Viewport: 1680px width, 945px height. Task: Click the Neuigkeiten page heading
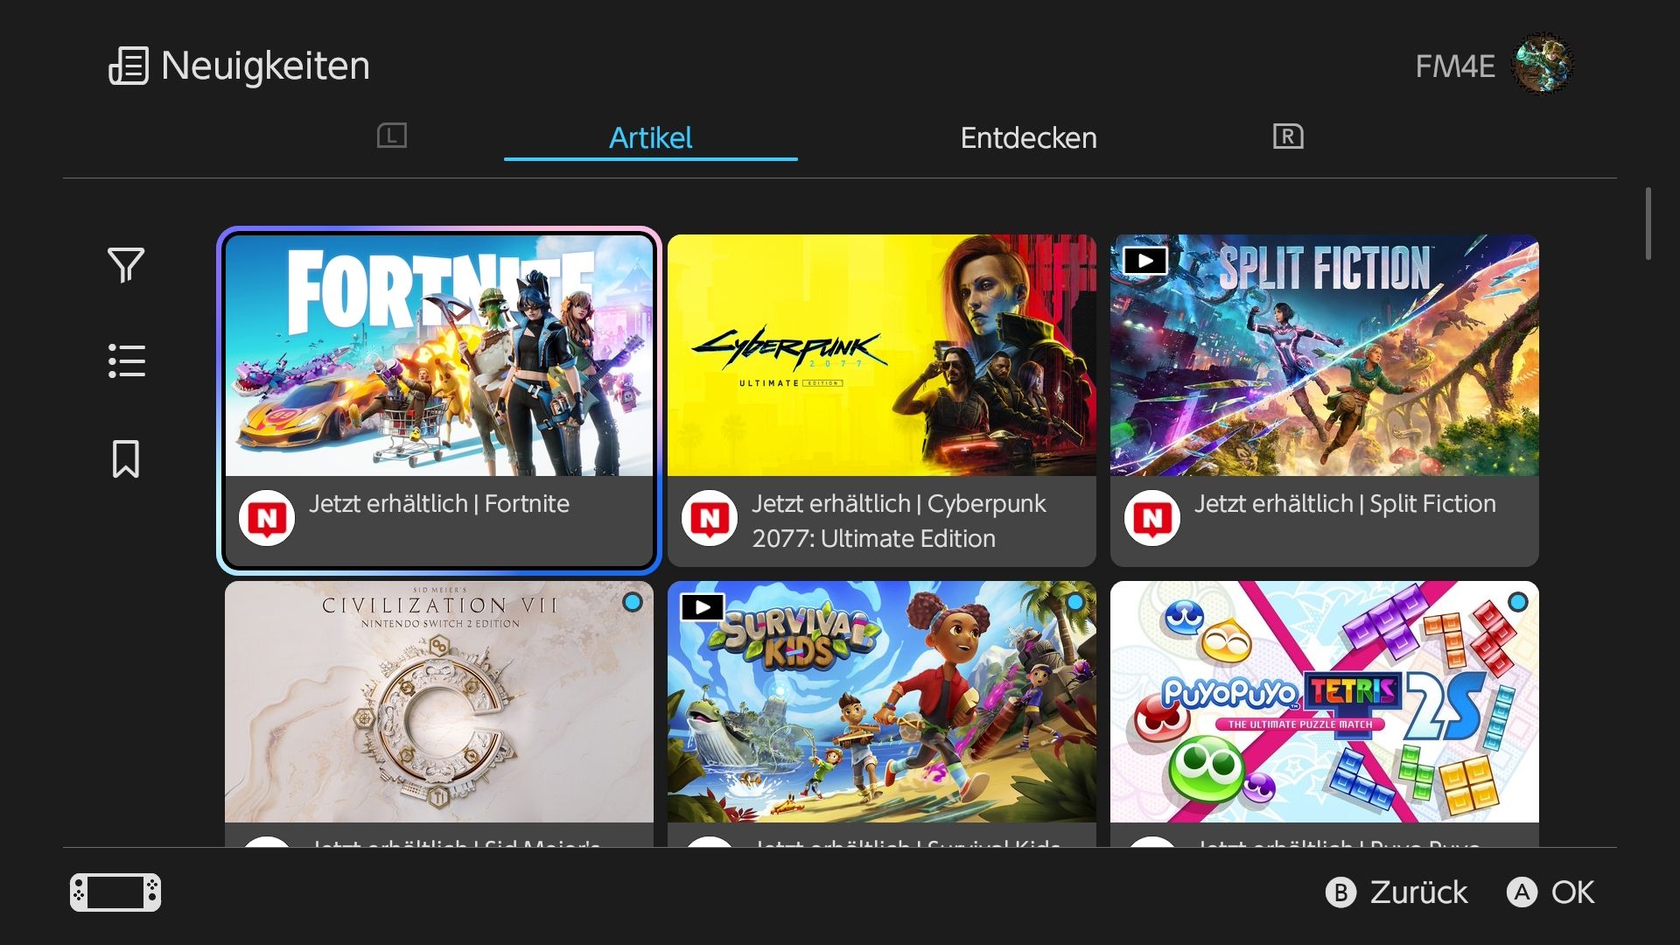265,66
